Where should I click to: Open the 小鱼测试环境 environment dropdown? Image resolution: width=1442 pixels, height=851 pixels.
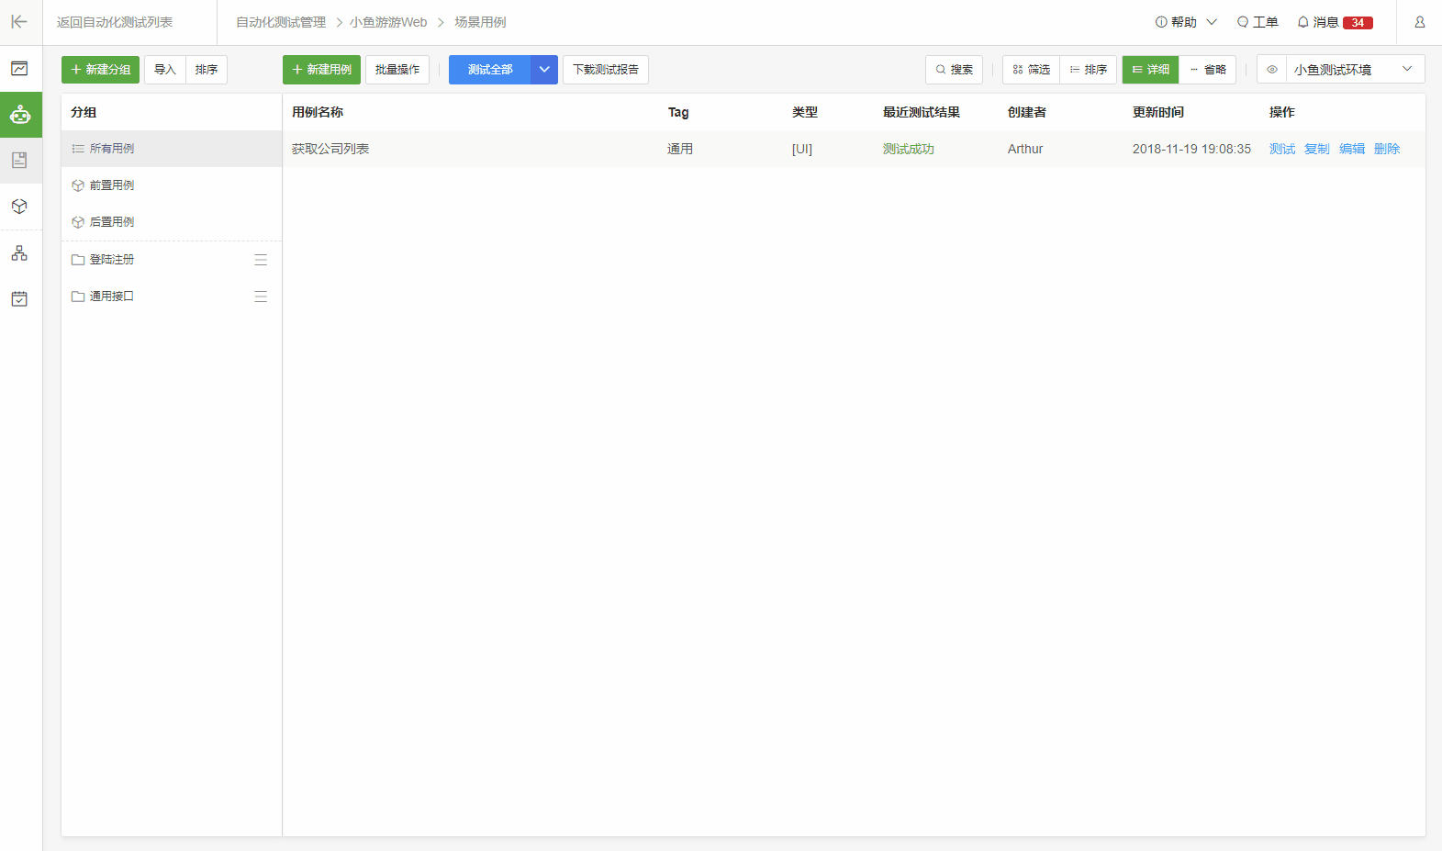coord(1354,70)
